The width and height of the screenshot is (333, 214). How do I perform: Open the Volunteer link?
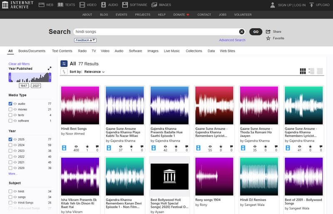[243, 15]
